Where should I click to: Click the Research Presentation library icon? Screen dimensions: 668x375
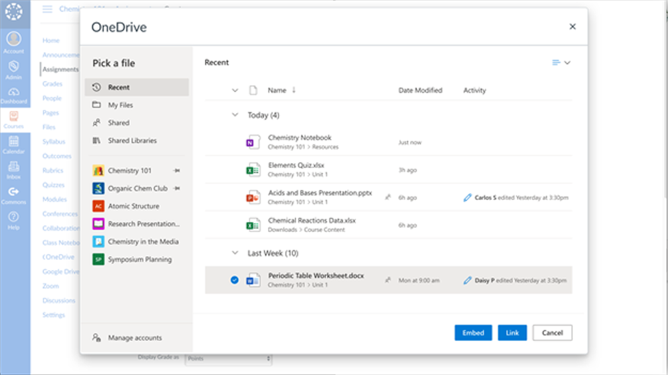[x=98, y=224]
